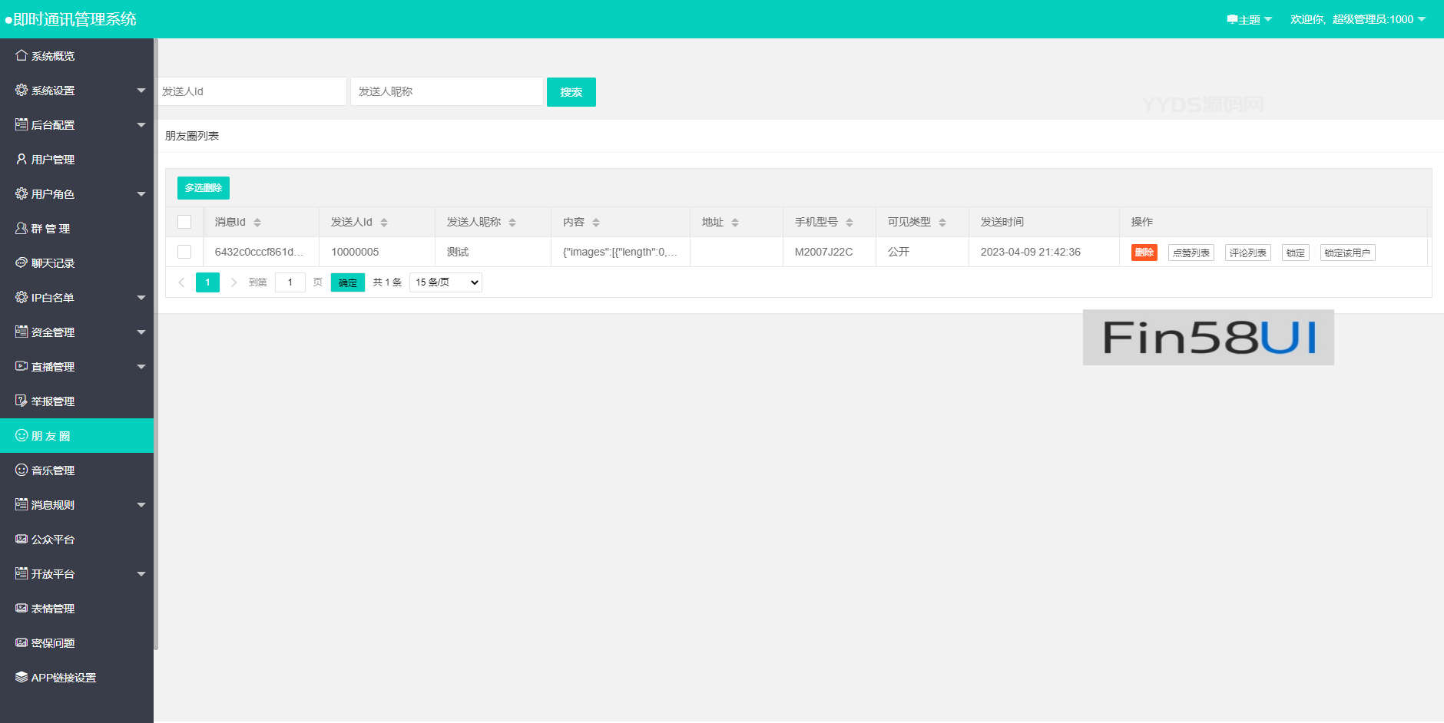Viewport: 1444px width, 723px height.
Task: Sort the table by 消息Id column arrows
Action: click(257, 222)
